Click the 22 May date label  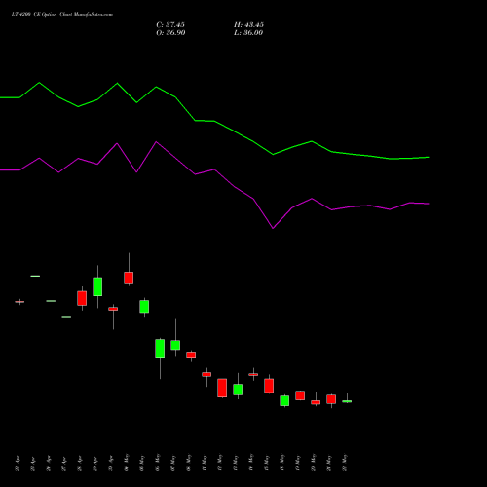pyautogui.click(x=345, y=463)
